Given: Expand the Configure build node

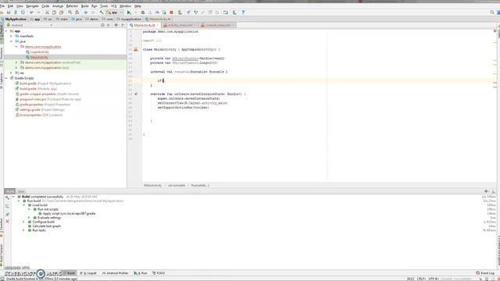Looking at the screenshot, I should point(23,222).
